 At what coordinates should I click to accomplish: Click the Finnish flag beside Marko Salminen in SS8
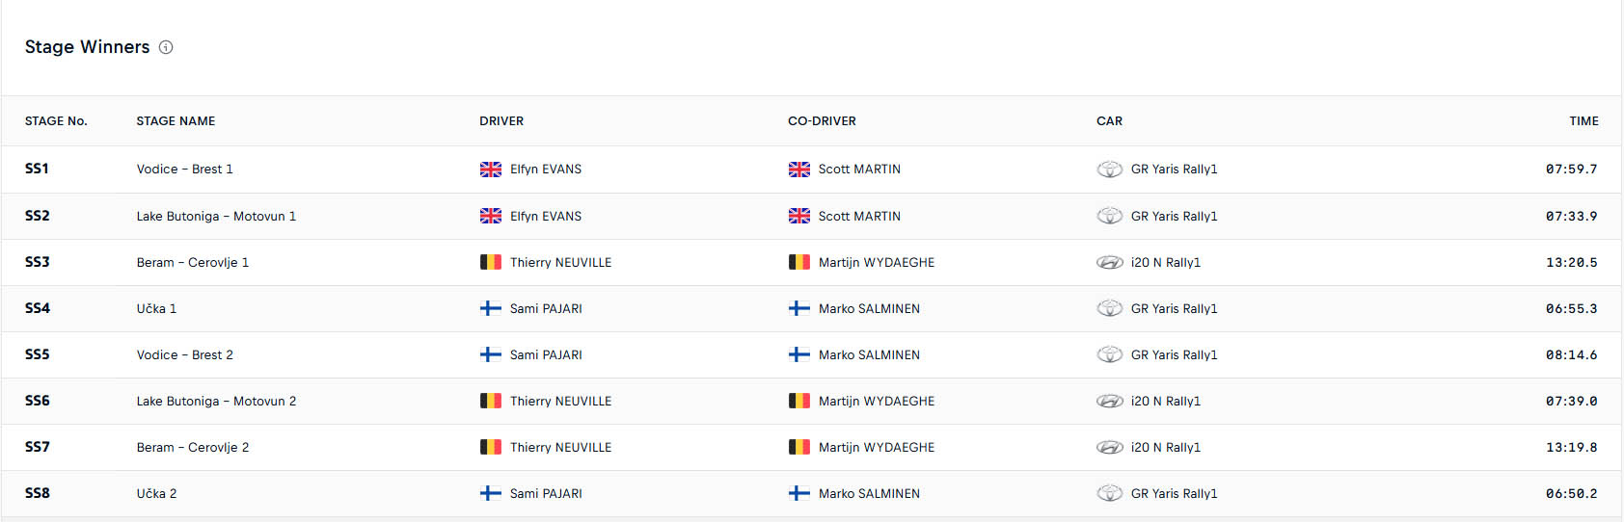(799, 493)
